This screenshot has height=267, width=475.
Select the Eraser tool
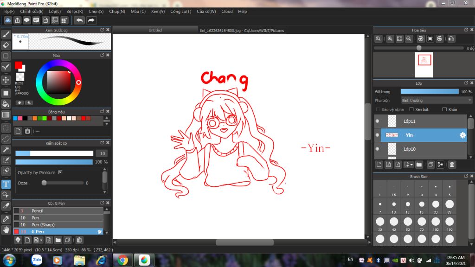(6, 45)
